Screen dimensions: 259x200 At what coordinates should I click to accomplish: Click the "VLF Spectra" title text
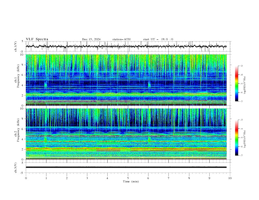pyautogui.click(x=37, y=39)
